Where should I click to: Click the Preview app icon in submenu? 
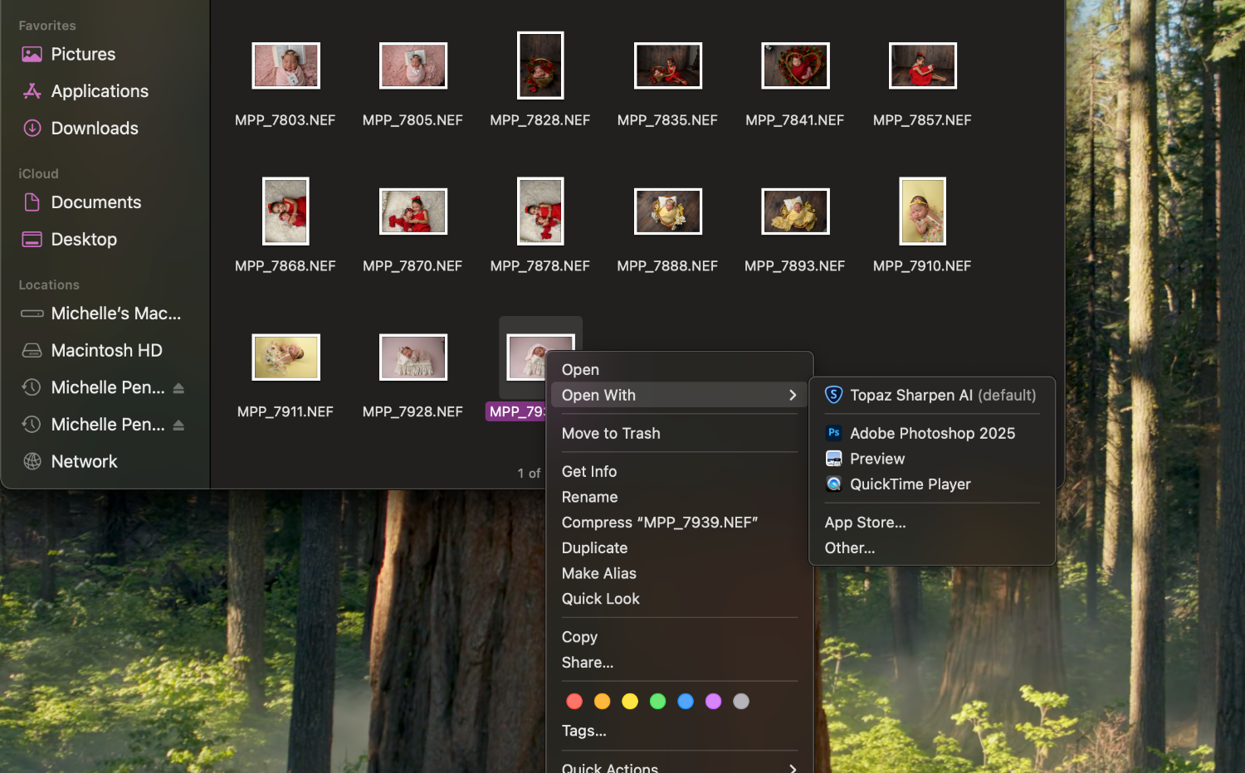pyautogui.click(x=833, y=459)
